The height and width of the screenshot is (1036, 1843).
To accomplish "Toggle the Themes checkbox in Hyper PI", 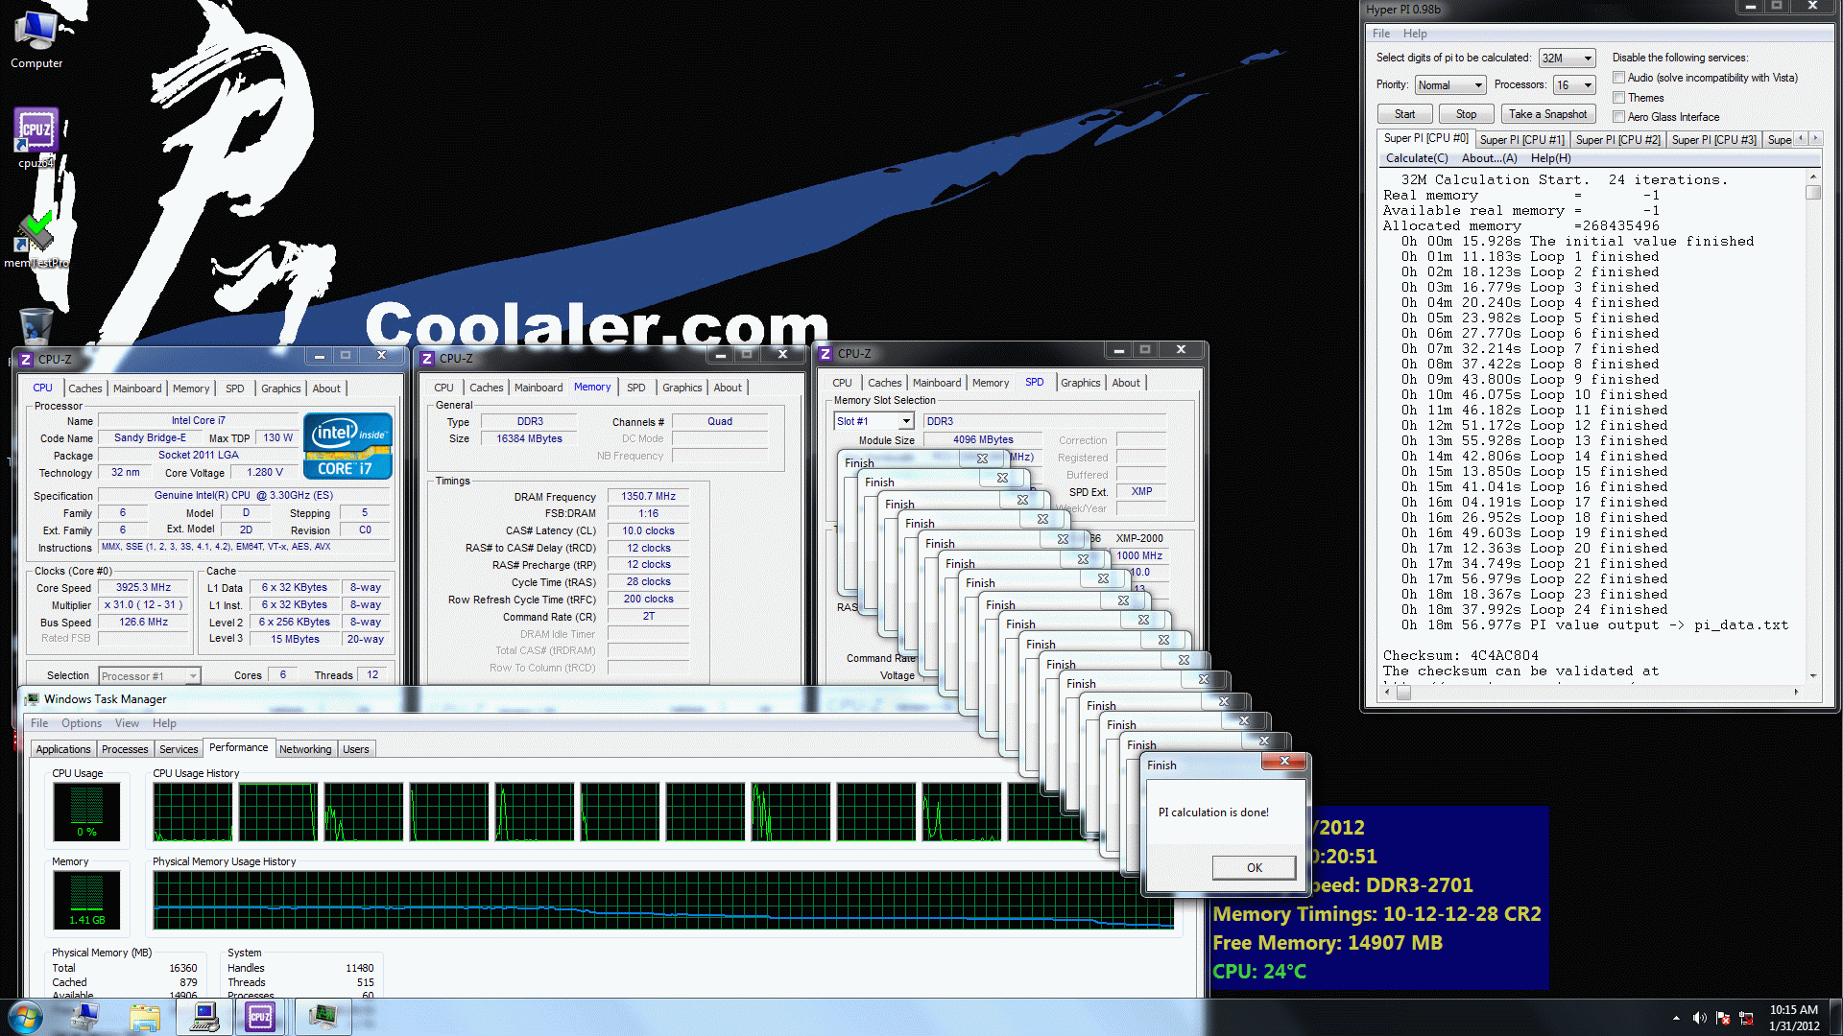I will tap(1618, 98).
